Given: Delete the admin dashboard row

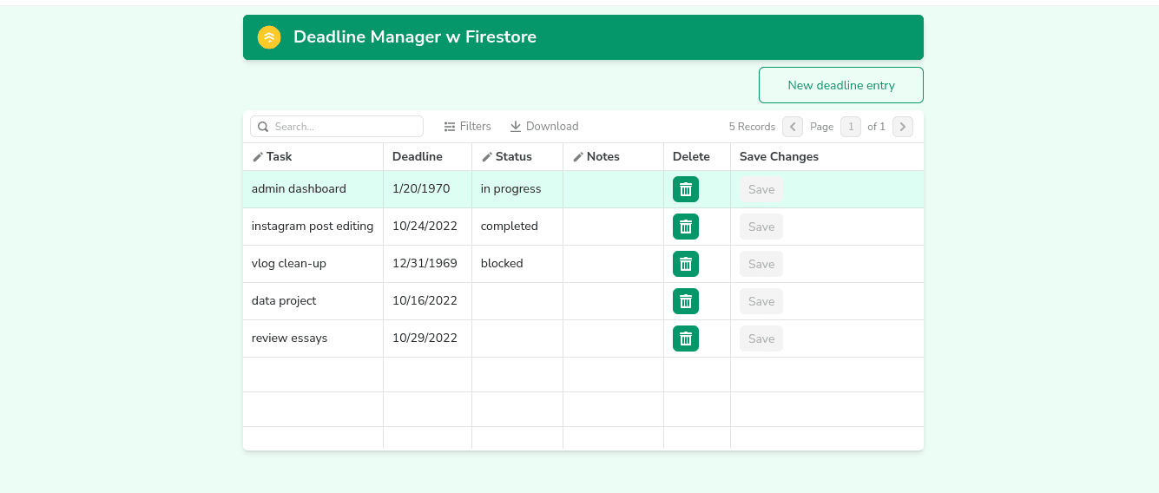Looking at the screenshot, I should coord(685,189).
